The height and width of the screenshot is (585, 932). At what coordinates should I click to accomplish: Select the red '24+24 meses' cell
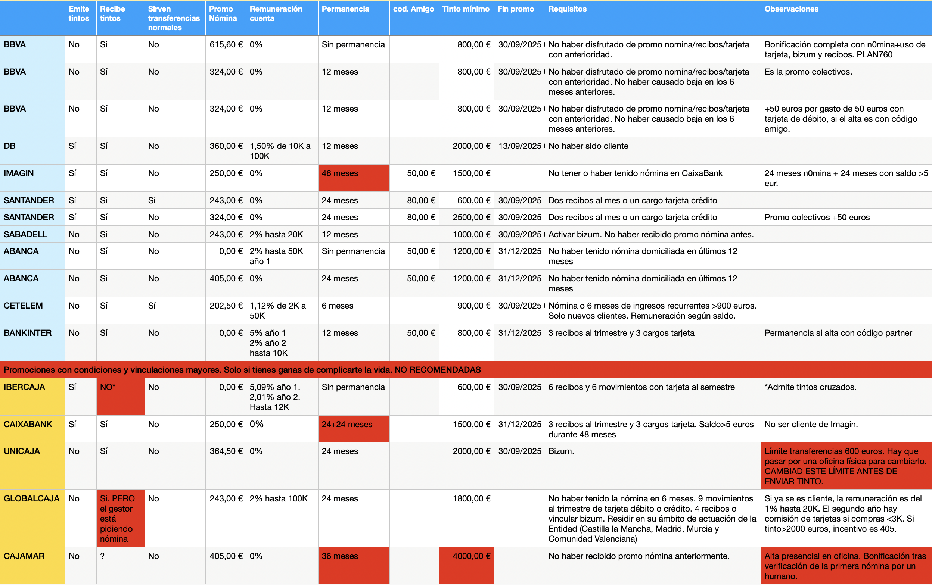coord(354,429)
